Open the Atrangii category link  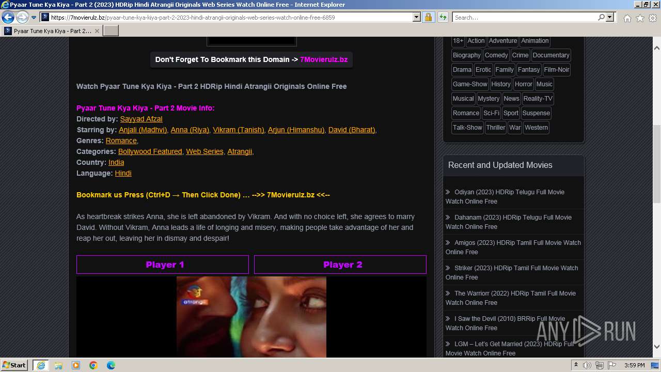pos(240,151)
